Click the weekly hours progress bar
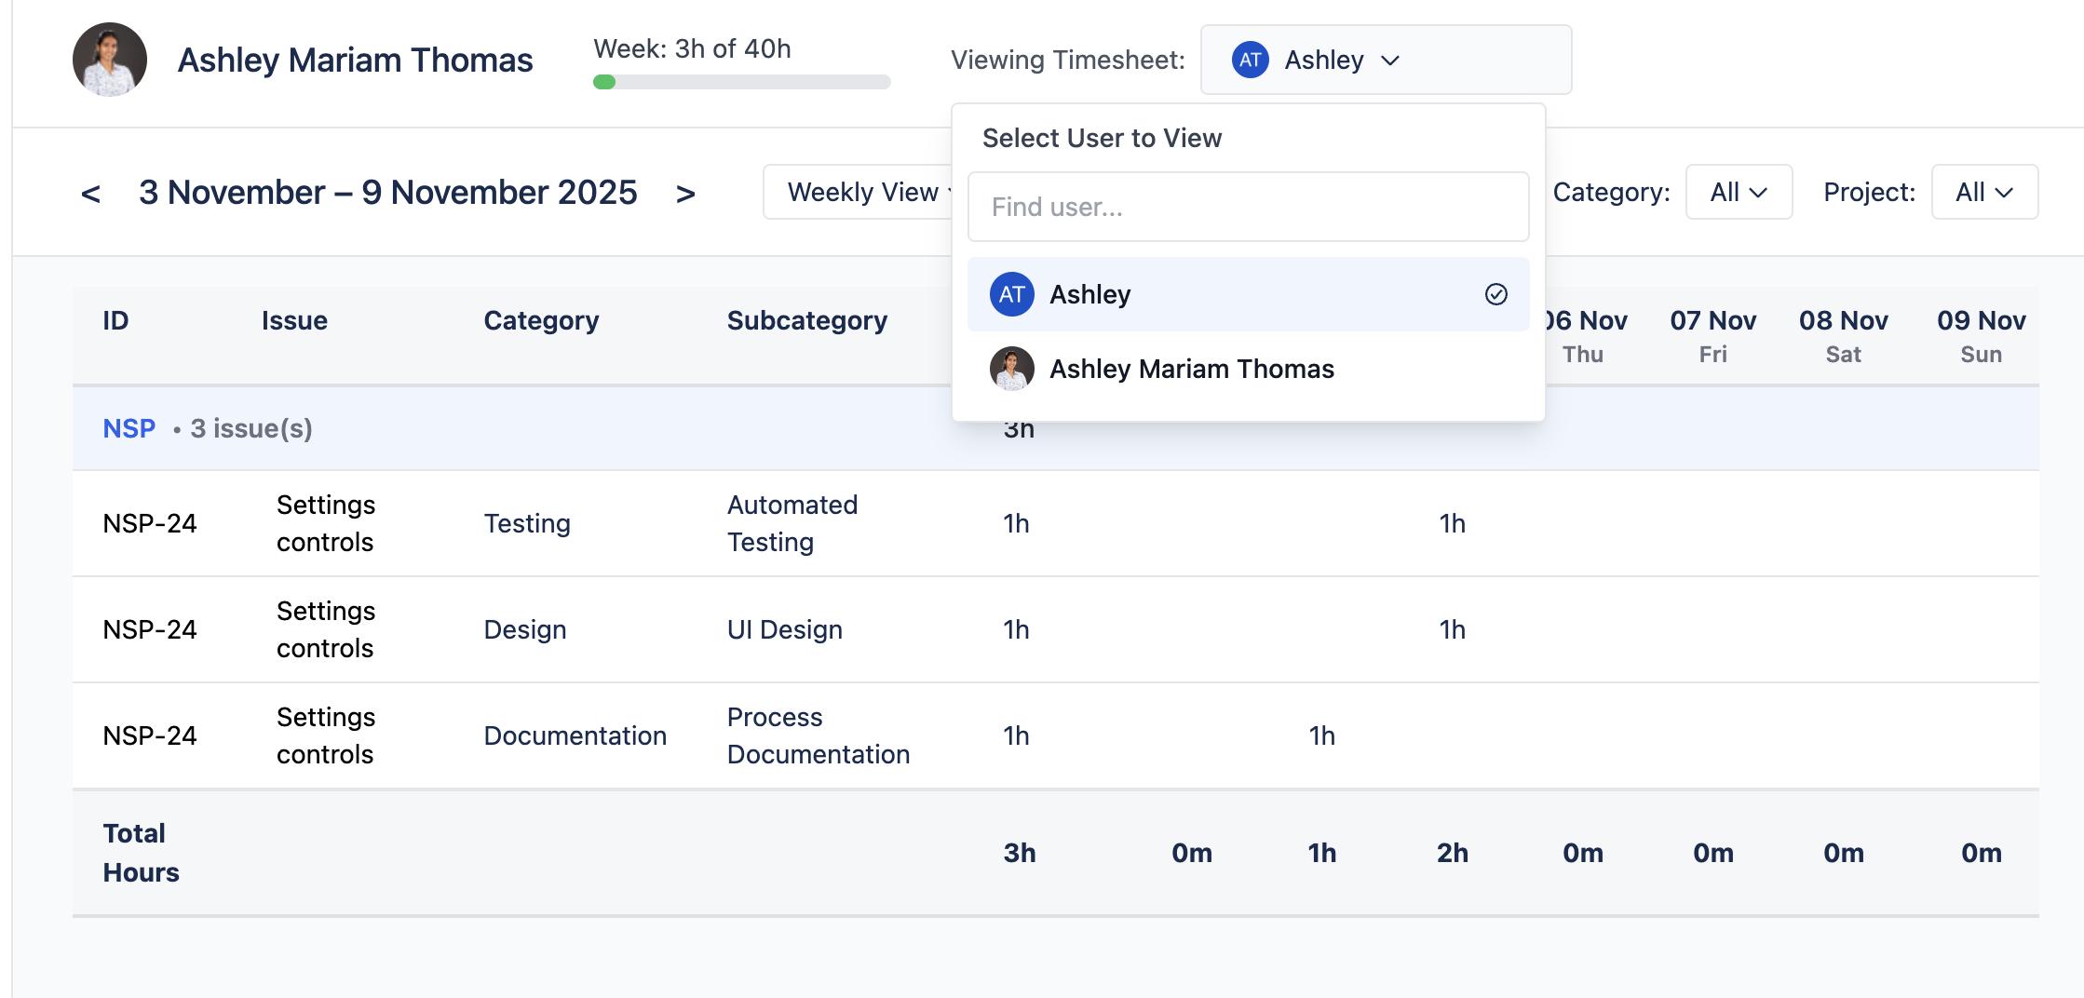 click(741, 82)
